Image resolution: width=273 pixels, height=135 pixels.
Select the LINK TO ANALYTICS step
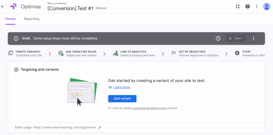click(x=133, y=52)
